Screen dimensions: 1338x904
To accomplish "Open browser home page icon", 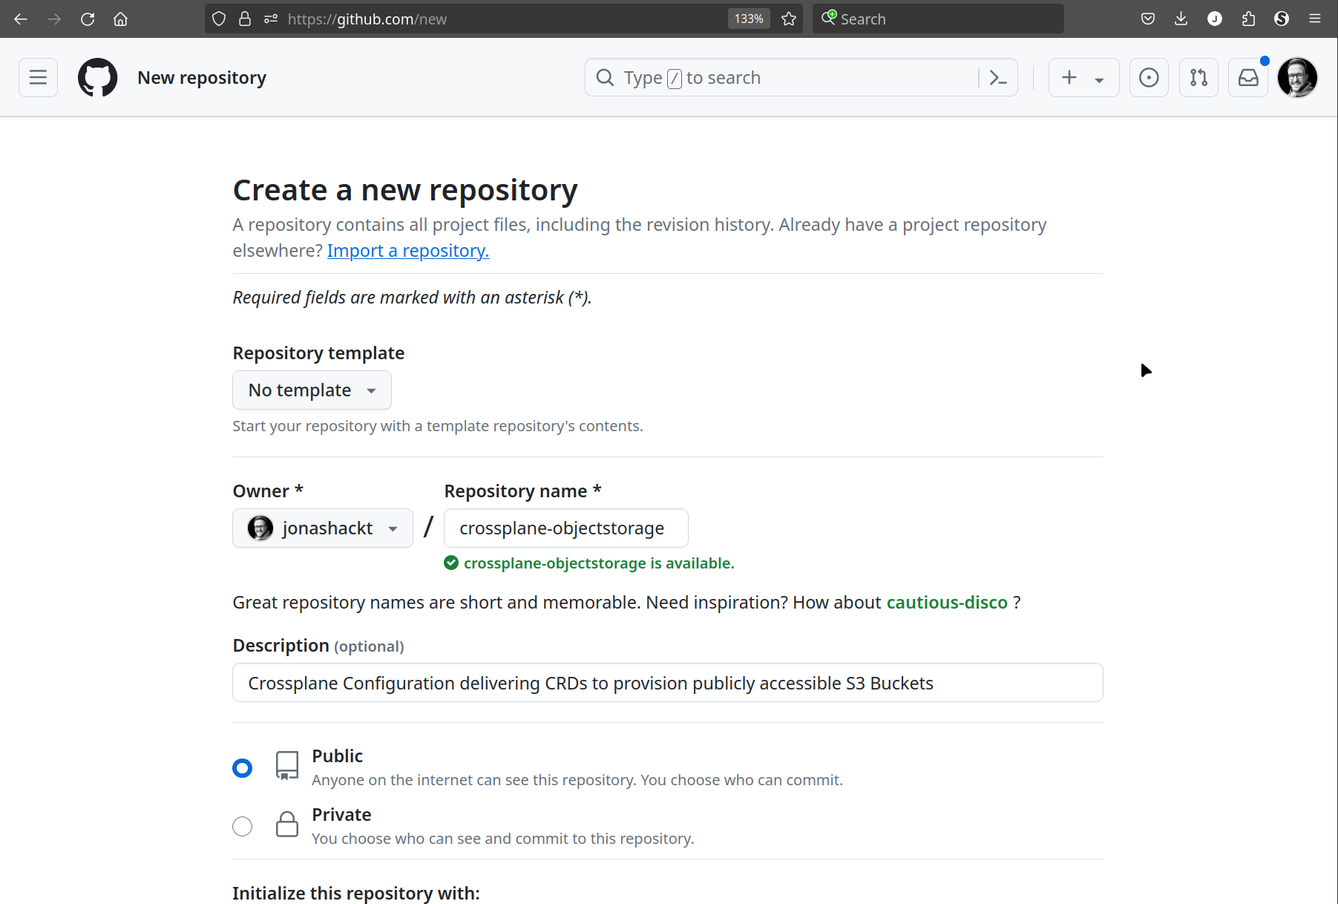I will point(120,19).
